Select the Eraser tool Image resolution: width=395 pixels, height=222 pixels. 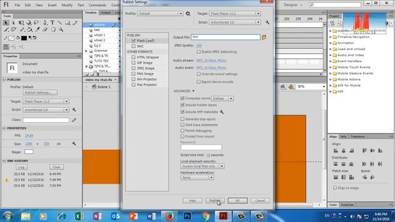[x=45, y=30]
